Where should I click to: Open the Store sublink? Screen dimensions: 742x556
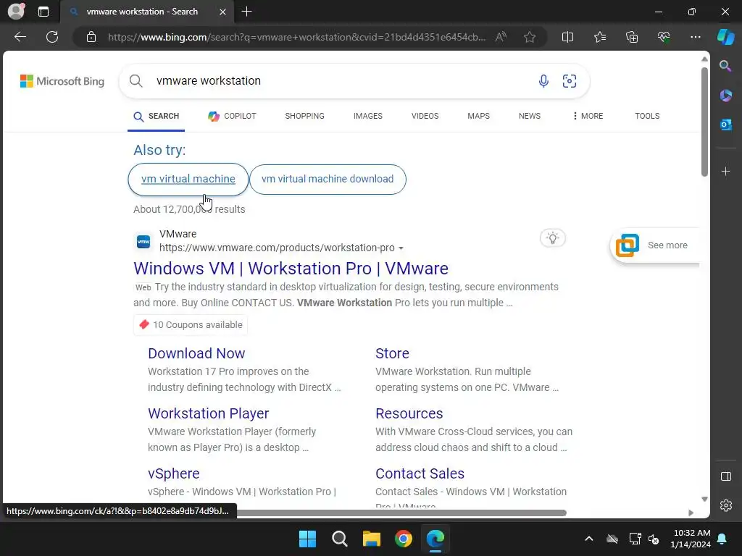(x=392, y=353)
